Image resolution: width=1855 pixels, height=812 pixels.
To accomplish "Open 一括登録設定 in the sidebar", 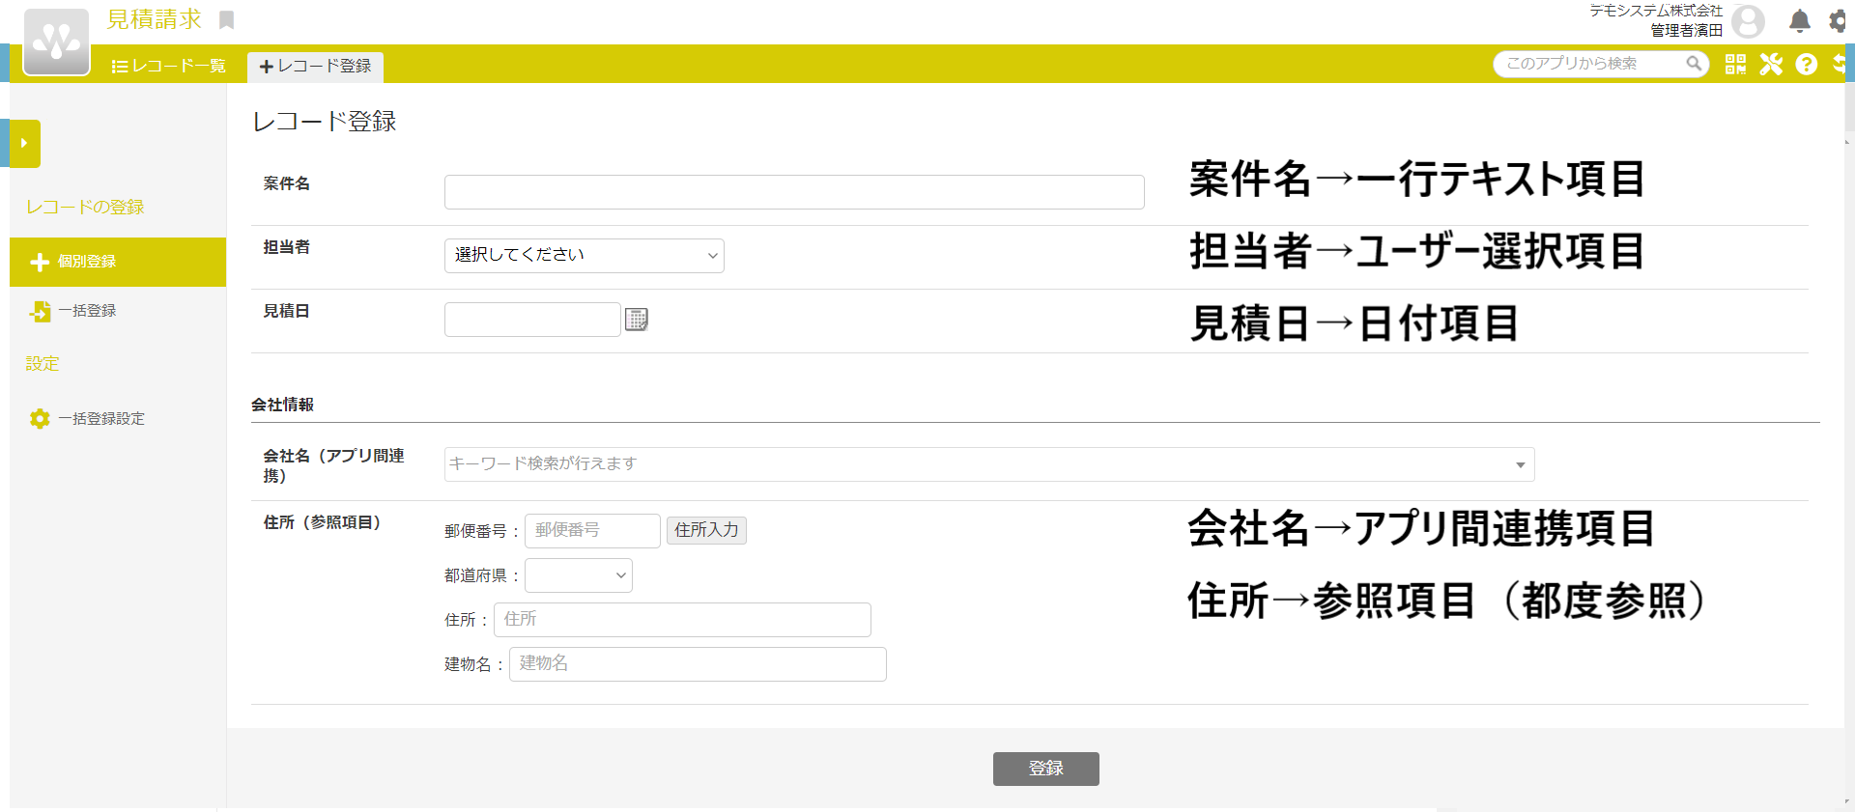I will tap(100, 419).
